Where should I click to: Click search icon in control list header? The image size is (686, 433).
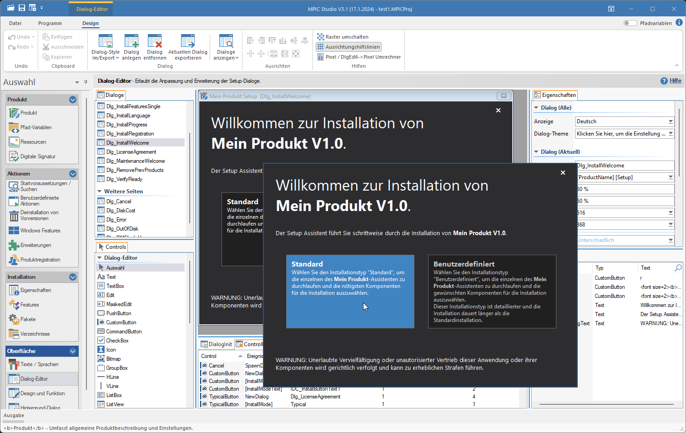pos(678,268)
